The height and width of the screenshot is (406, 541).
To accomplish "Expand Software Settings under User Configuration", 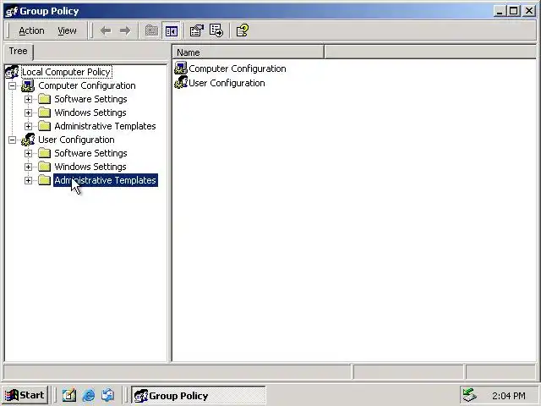I will 28,153.
